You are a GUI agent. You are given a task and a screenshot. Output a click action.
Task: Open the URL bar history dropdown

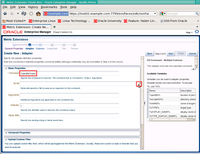click(155, 14)
